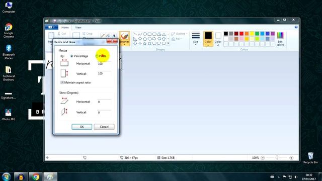
Task: Select Recycle Bin desktop icon
Action: (310, 158)
